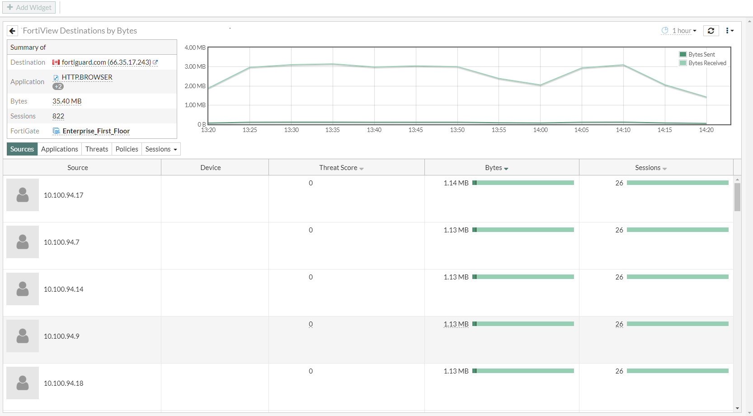Click the table scrollbar down arrow
This screenshot has height=416, width=753.
(737, 408)
